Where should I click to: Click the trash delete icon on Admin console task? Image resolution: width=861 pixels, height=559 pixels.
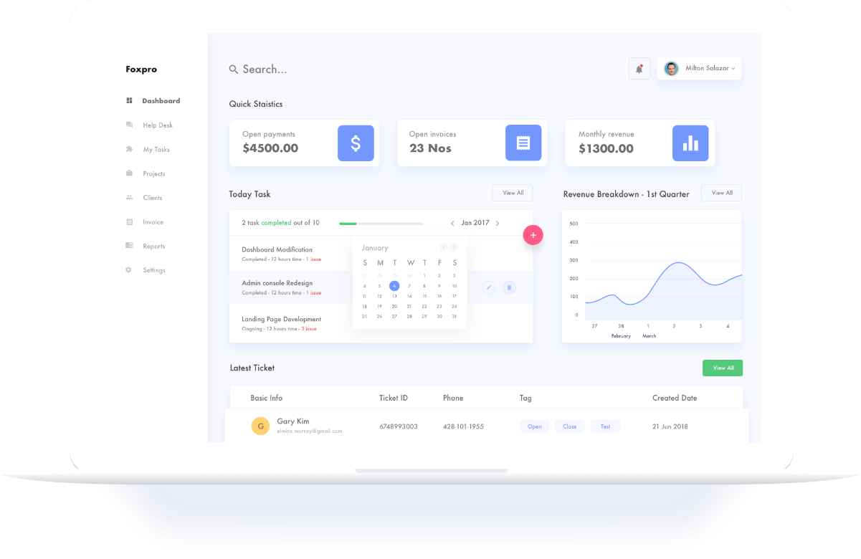[509, 287]
